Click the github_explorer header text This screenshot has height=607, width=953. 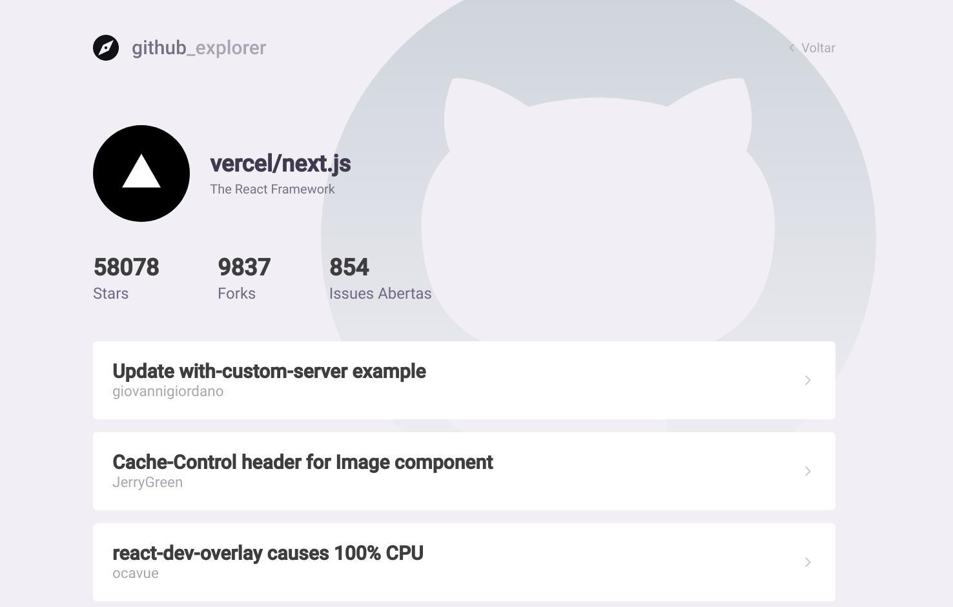[x=200, y=48]
